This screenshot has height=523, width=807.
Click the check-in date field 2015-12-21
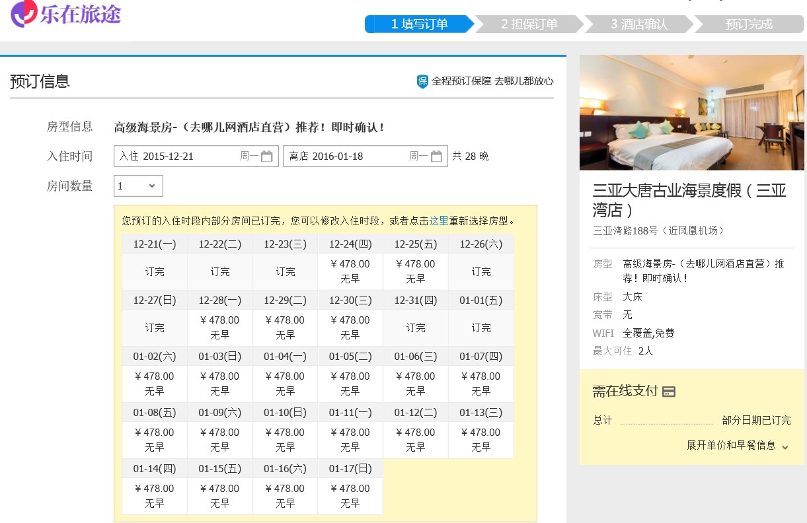coord(178,157)
